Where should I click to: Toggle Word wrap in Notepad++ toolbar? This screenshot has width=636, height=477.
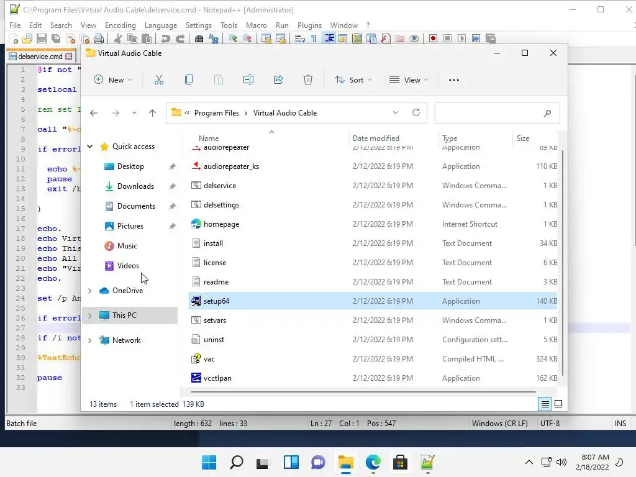[x=300, y=39]
